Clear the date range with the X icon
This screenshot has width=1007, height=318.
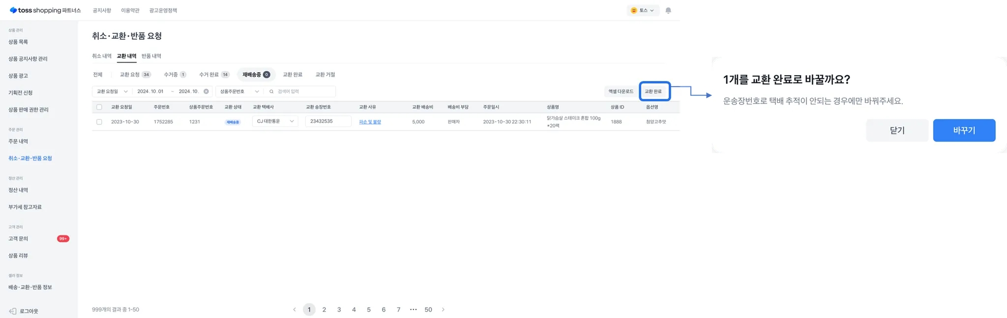(x=206, y=91)
